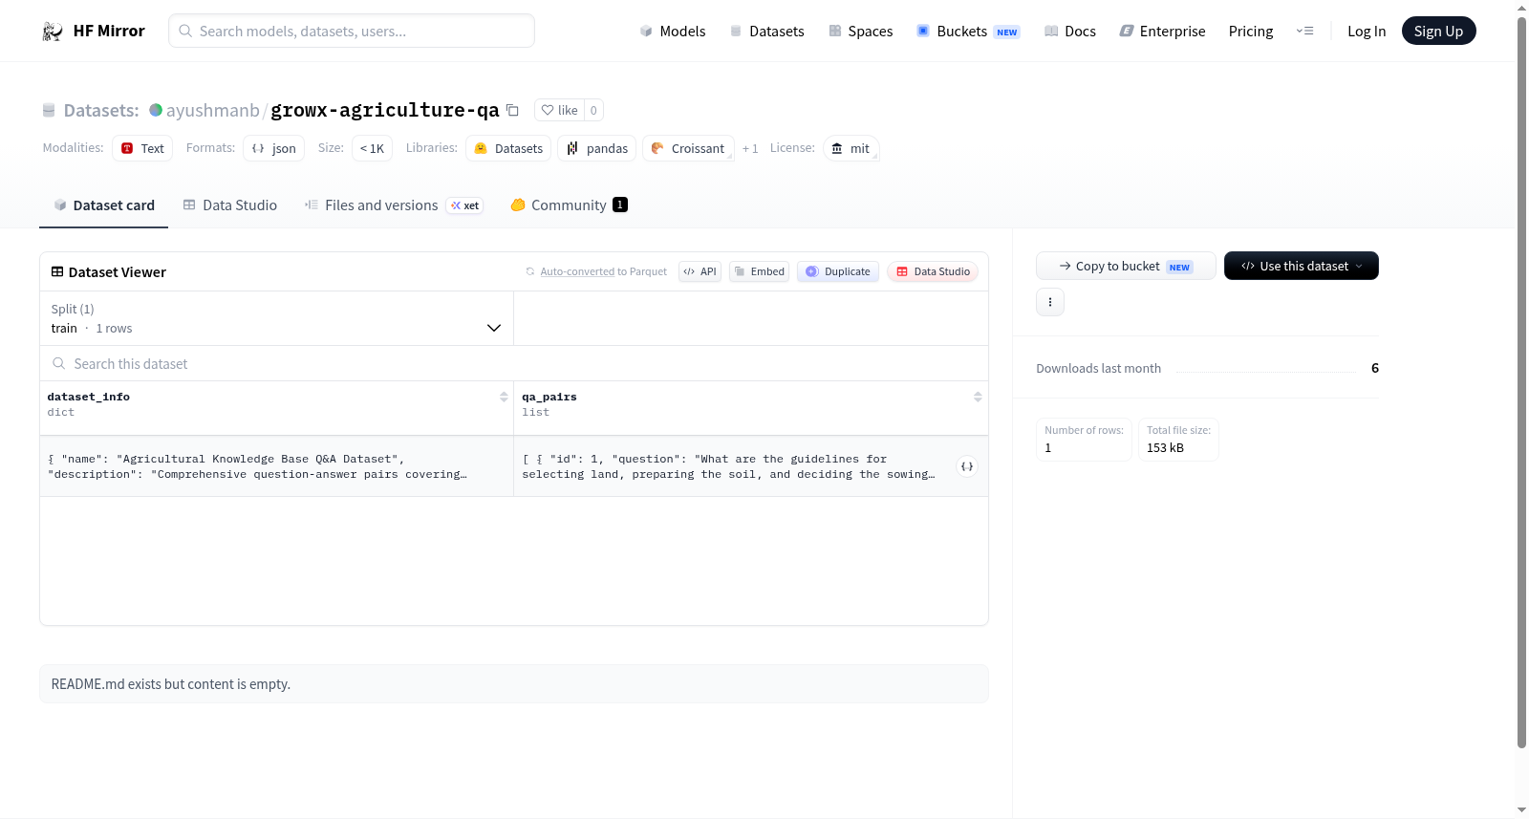Screen dimensions: 1529x819
Task: Sort by the dataset_info column arrows
Action: point(504,397)
